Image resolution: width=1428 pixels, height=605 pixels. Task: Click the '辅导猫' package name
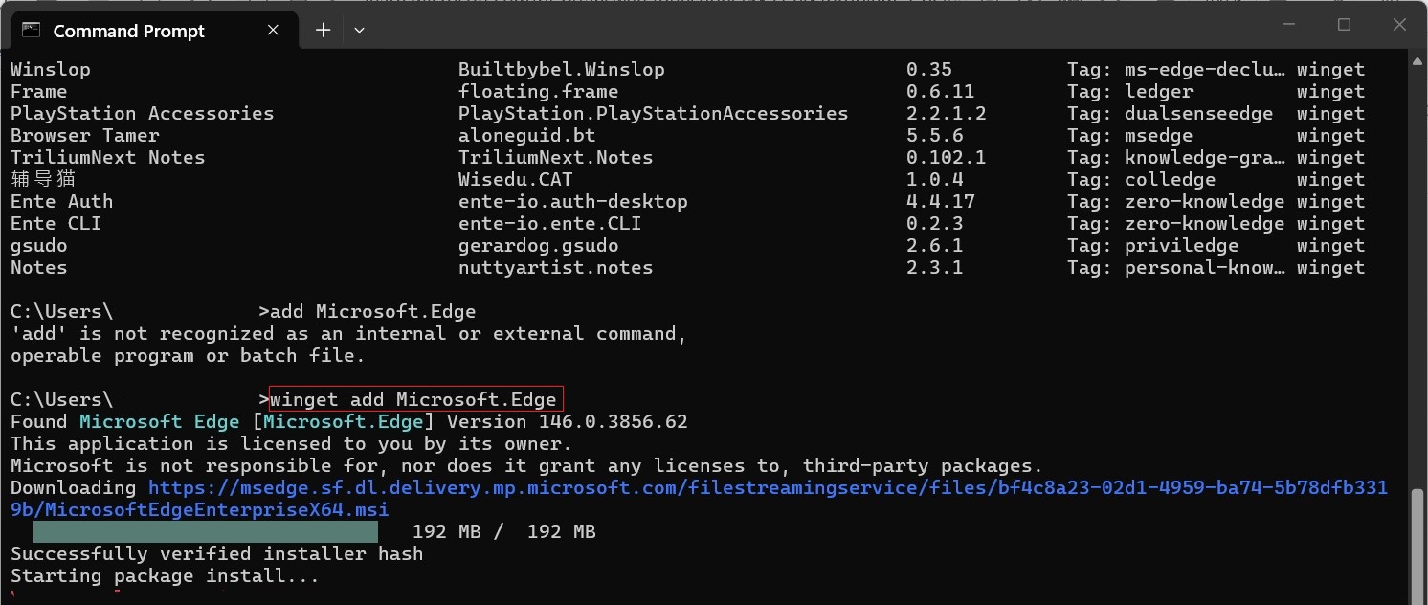[x=43, y=180]
